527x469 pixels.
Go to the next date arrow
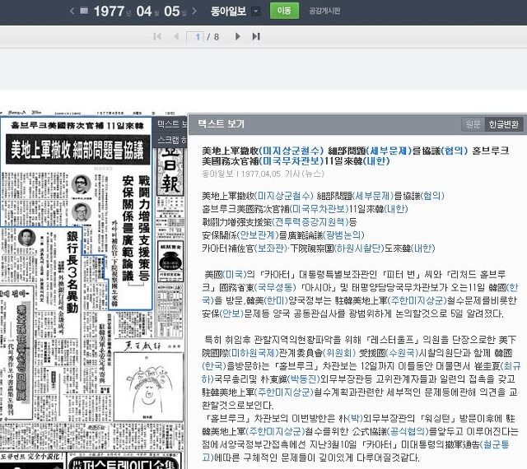pyautogui.click(x=194, y=11)
